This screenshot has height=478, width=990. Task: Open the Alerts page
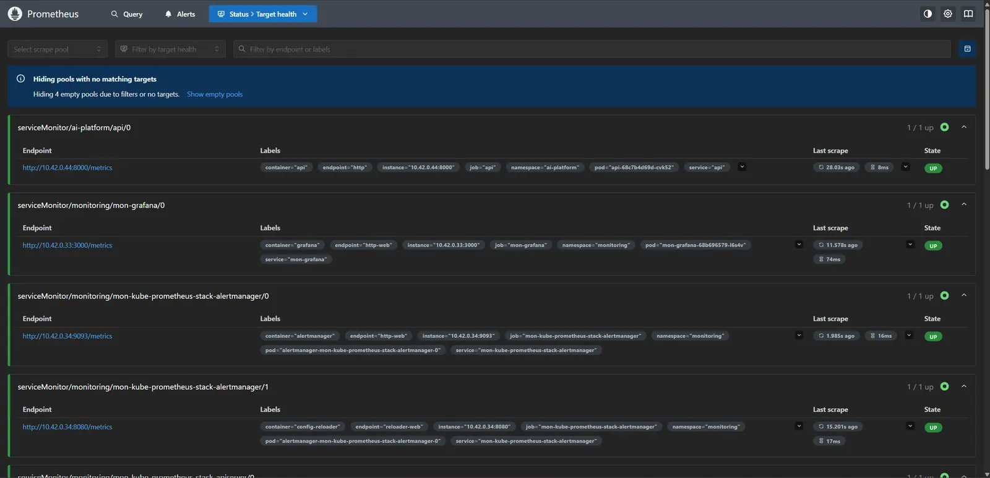(180, 14)
